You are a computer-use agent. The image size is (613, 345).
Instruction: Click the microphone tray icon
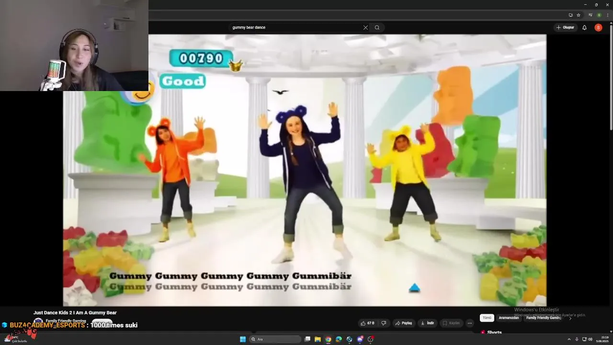pyautogui.click(x=577, y=339)
